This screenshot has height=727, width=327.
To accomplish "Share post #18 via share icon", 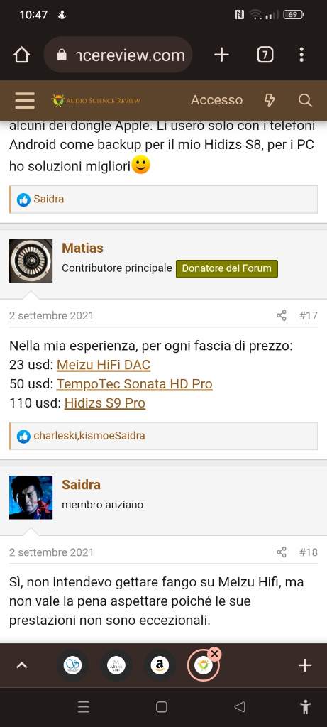I will 281,552.
